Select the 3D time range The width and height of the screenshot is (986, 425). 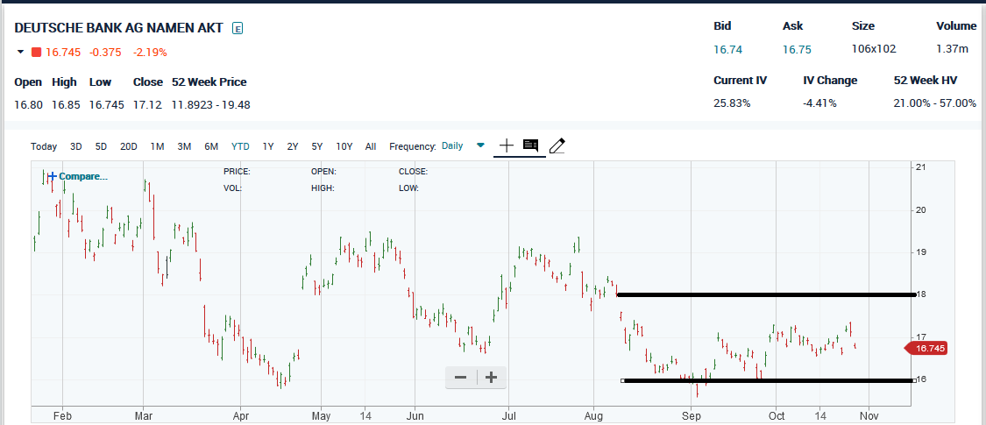pyautogui.click(x=76, y=146)
